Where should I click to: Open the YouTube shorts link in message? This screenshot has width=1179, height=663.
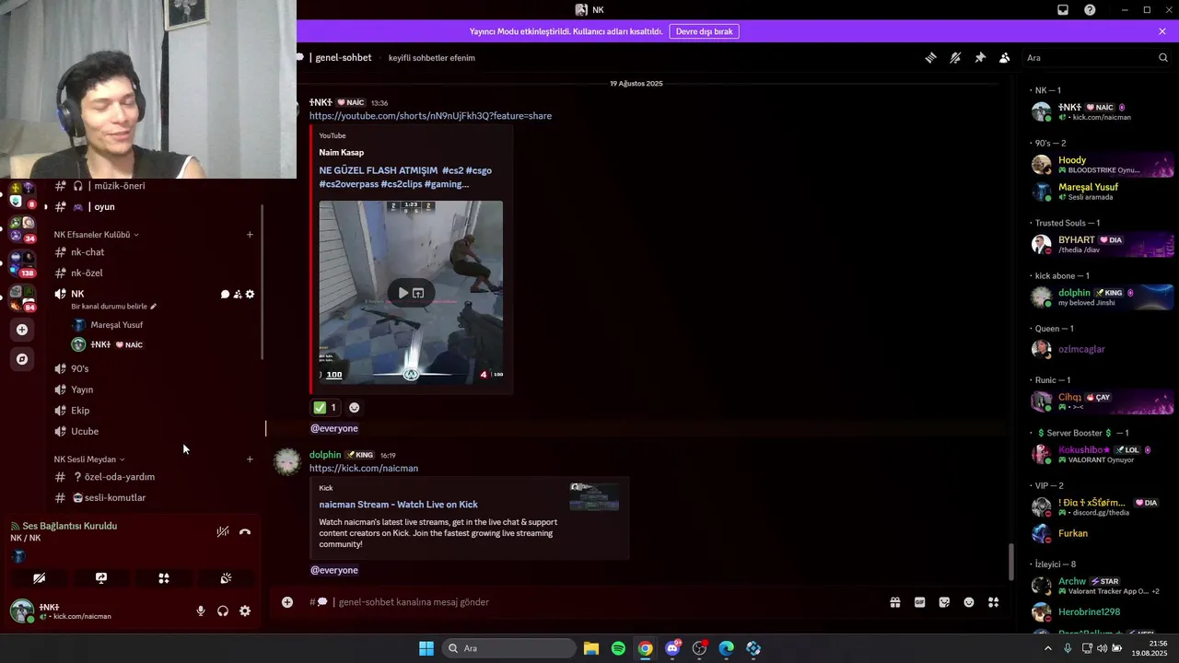pos(430,116)
